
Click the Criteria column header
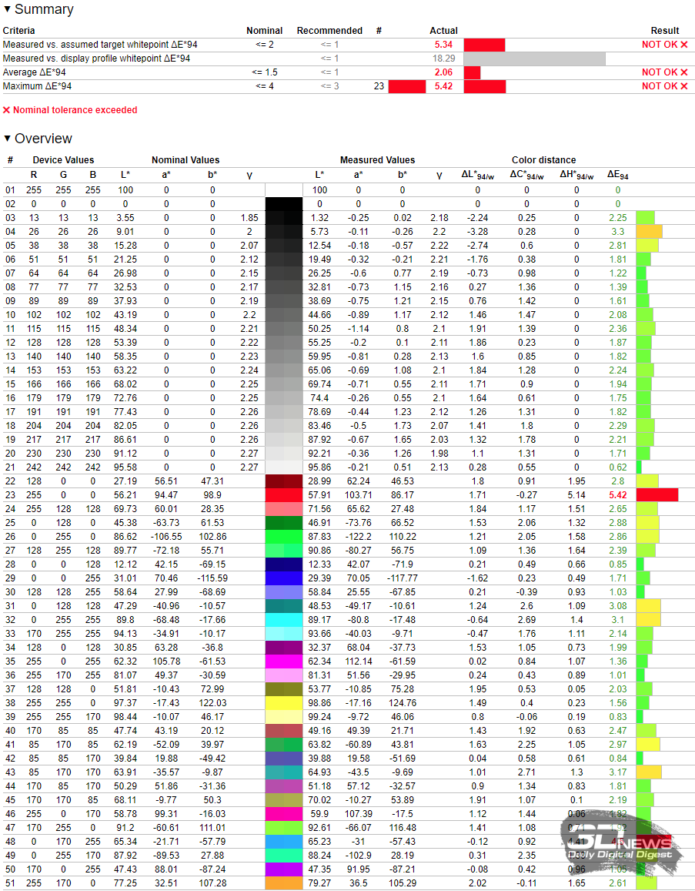coord(18,31)
